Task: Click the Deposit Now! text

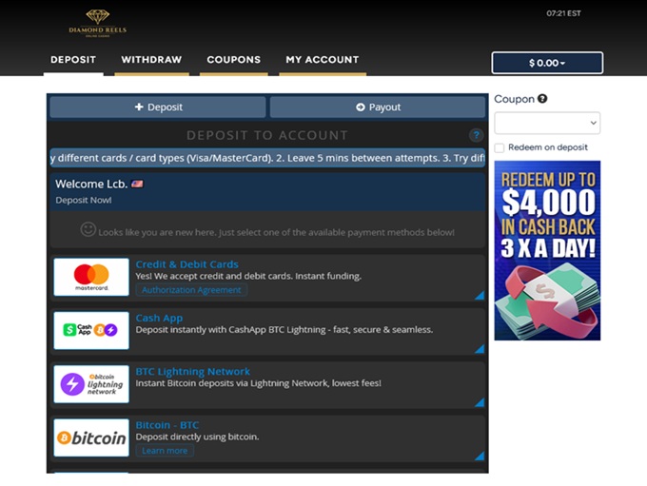Action: tap(84, 200)
